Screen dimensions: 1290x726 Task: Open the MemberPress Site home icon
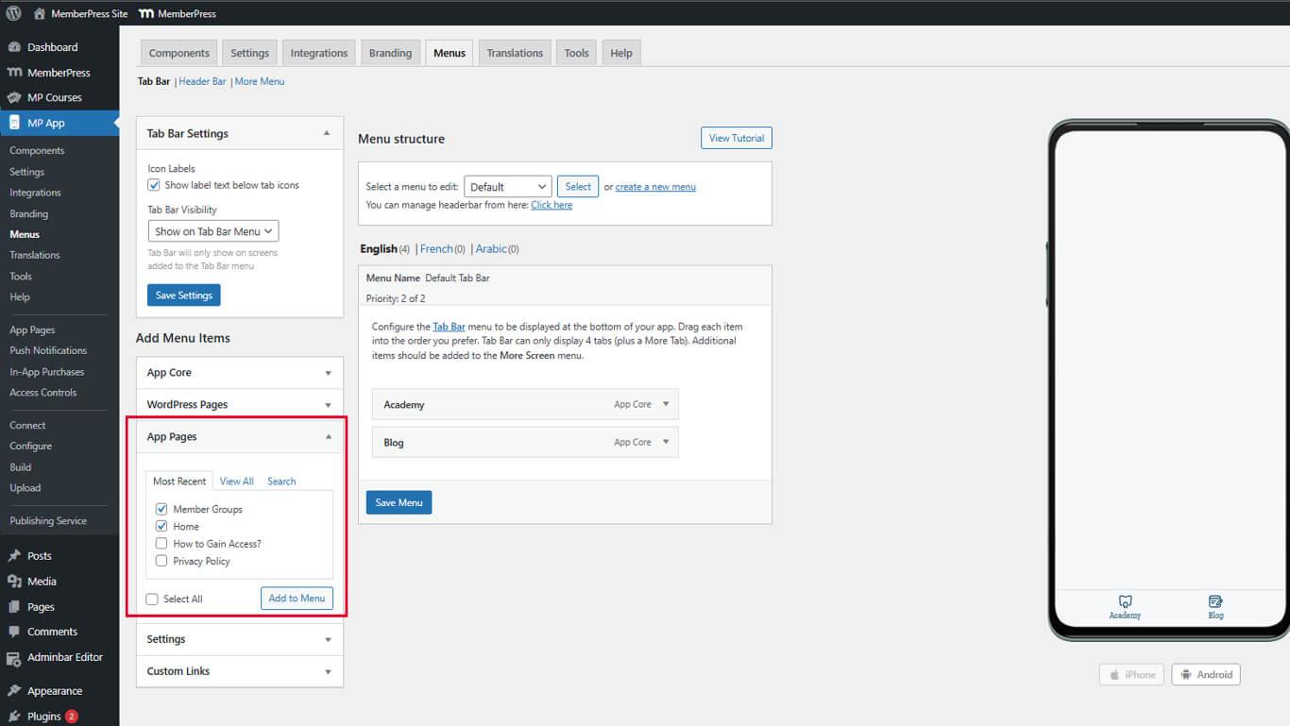coord(39,14)
